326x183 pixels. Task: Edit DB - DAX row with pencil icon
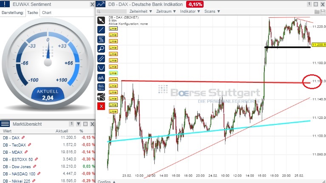pos(23,137)
